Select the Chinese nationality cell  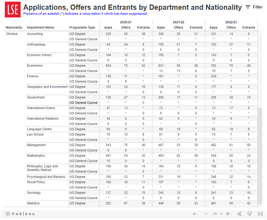[x=12, y=34]
